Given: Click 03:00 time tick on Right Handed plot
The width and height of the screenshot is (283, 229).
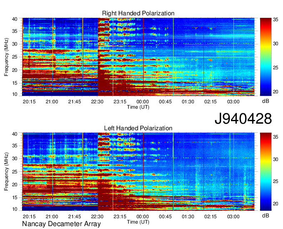Looking at the screenshot, I should tap(233, 102).
